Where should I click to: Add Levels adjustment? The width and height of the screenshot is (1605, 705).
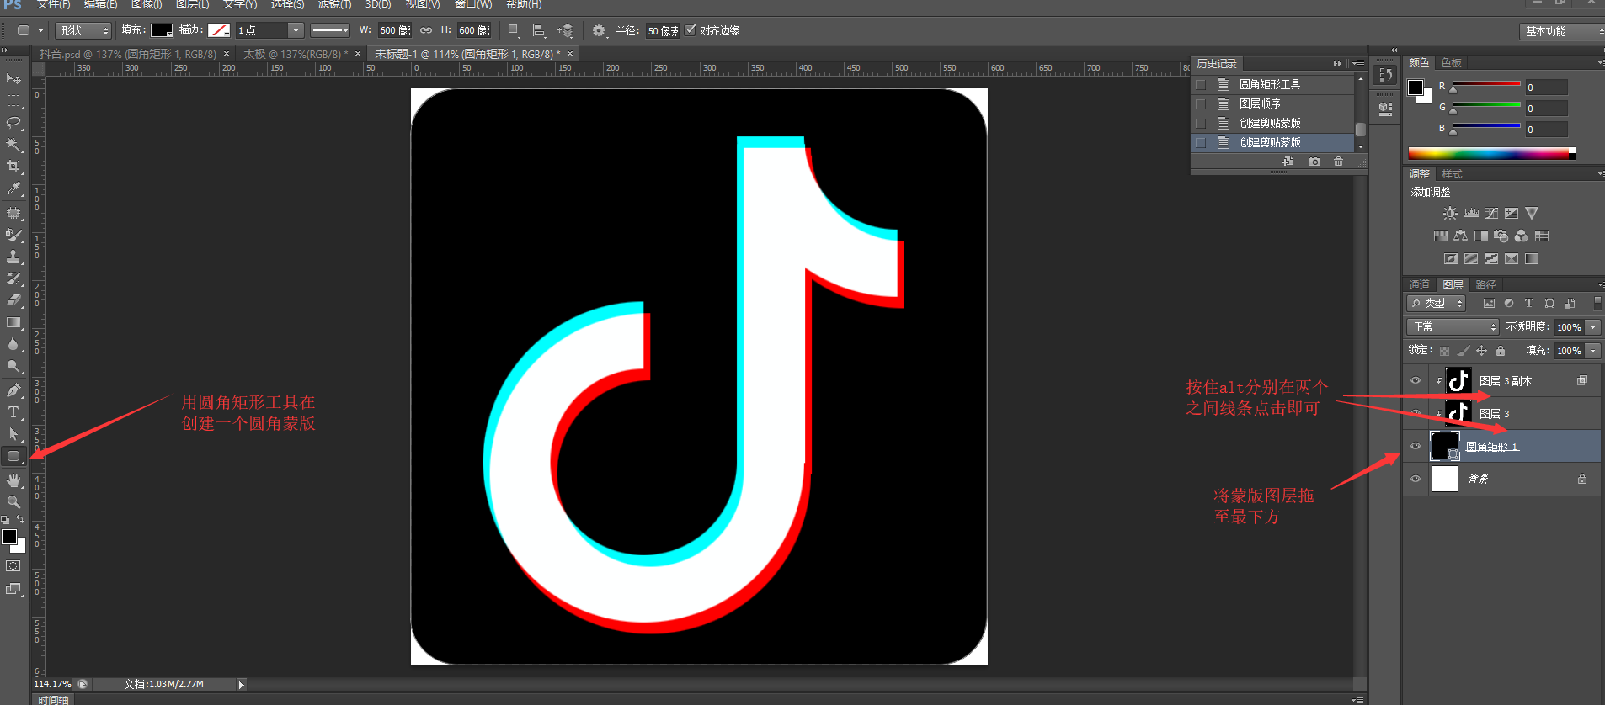tap(1471, 214)
